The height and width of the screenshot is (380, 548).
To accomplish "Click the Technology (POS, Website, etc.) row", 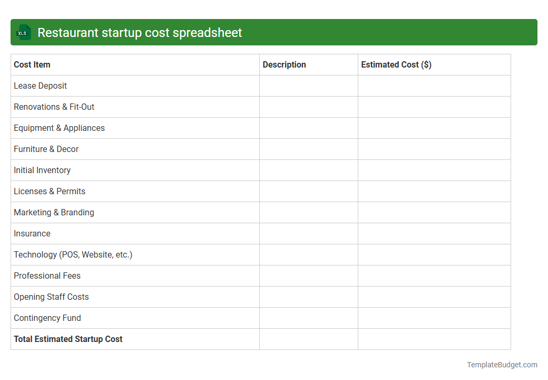I will tap(73, 254).
